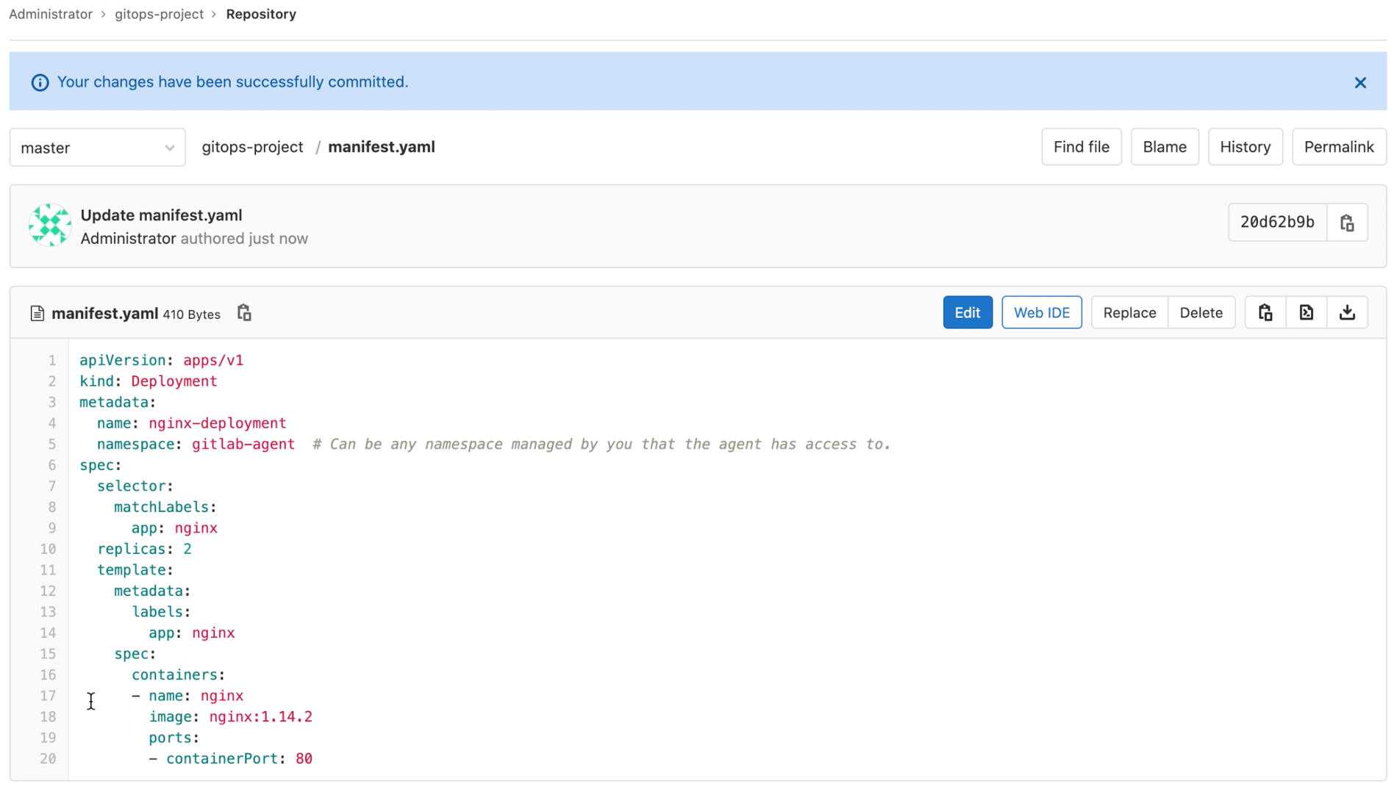Open the Administrator breadcrumb link
Image resolution: width=1397 pixels, height=789 pixels.
tap(50, 13)
